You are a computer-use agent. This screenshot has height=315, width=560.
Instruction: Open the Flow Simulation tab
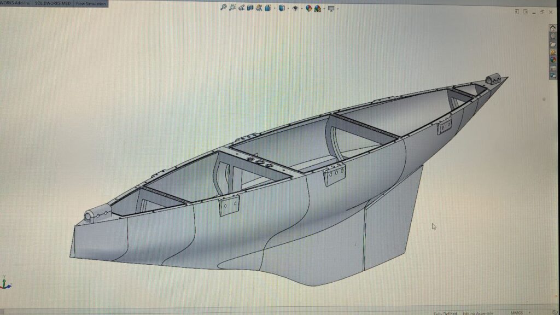pos(91,4)
